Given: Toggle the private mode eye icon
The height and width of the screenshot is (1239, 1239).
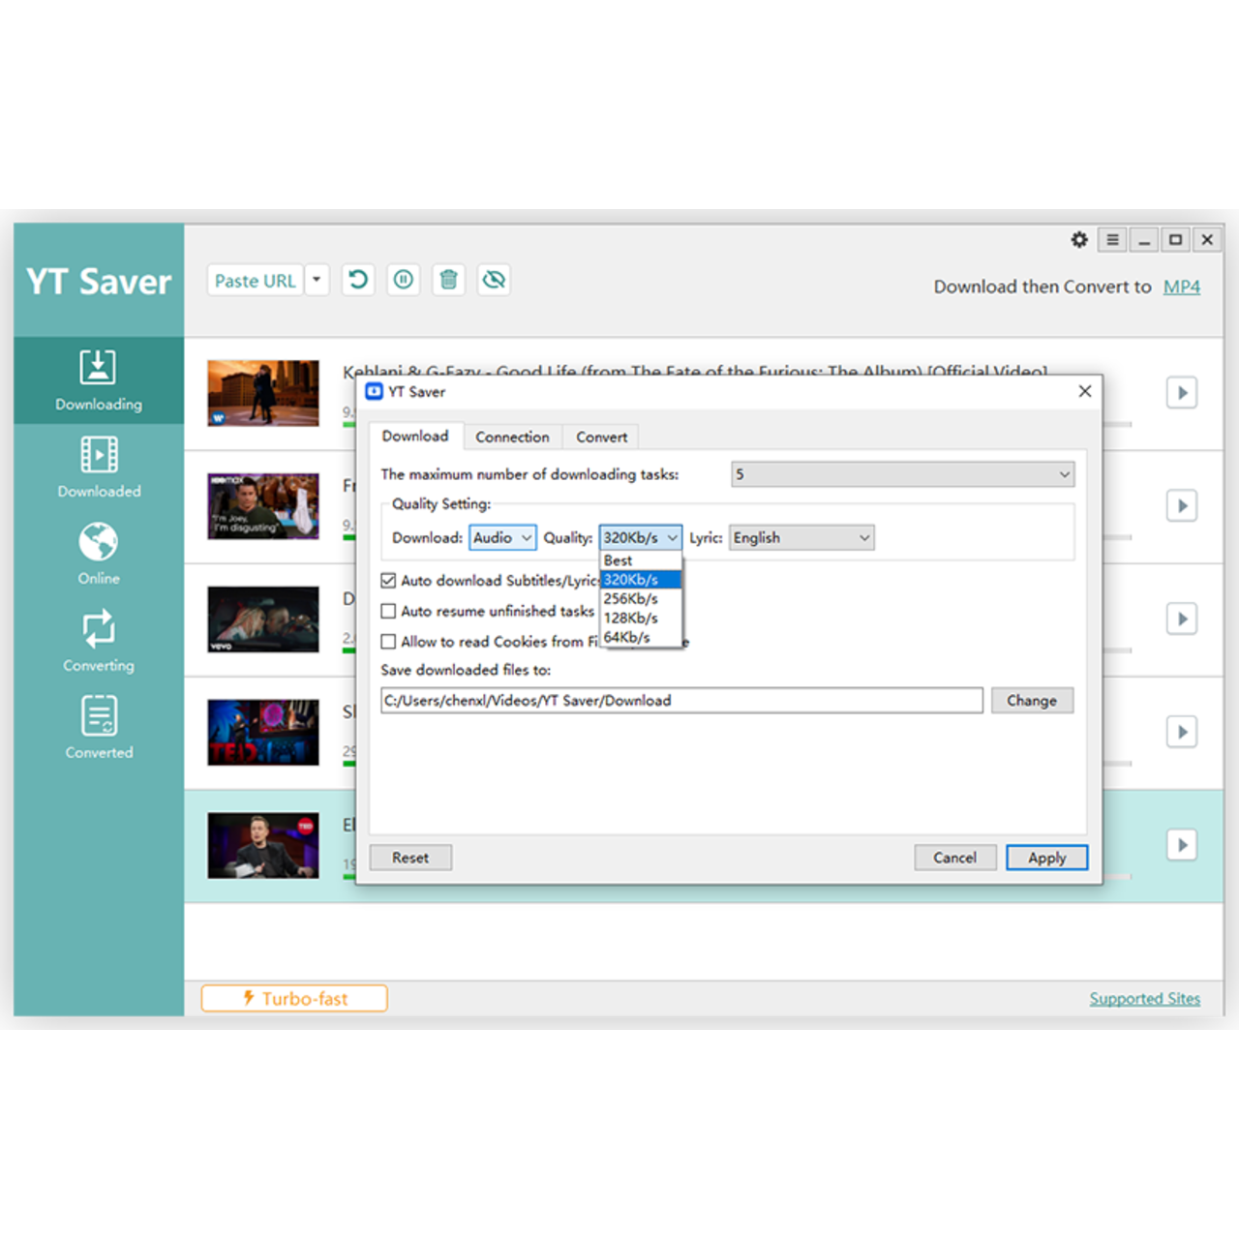Looking at the screenshot, I should click(494, 280).
